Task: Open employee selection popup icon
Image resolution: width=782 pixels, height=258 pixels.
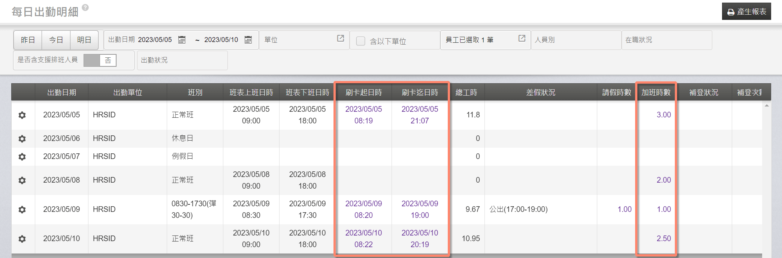Action: (522, 38)
